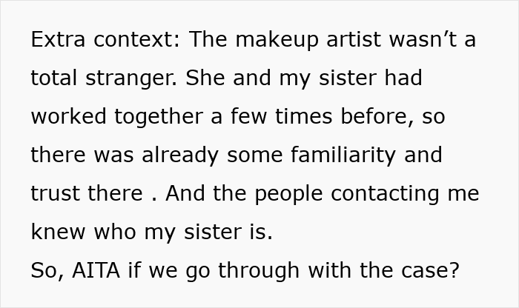Click the word 'sister' in second line
The height and width of the screenshot is (308, 519).
pyautogui.click(x=347, y=78)
